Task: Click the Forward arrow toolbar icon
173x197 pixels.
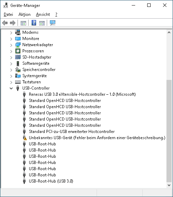Action: pyautogui.click(x=13, y=23)
